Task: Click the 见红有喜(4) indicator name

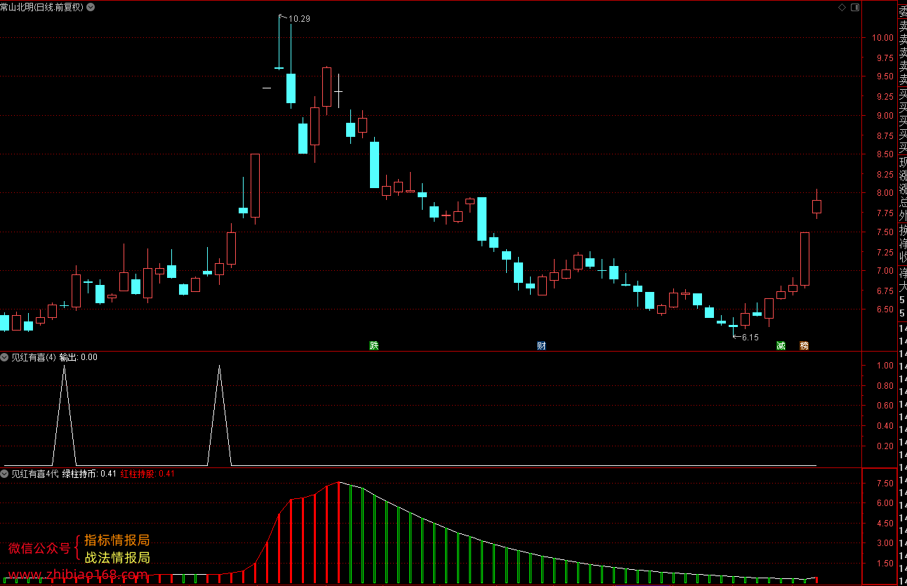Action: (x=34, y=357)
